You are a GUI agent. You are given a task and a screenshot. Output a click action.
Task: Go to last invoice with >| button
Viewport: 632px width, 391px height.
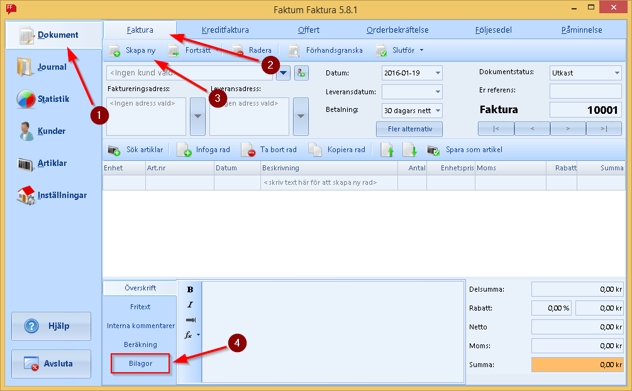[604, 129]
